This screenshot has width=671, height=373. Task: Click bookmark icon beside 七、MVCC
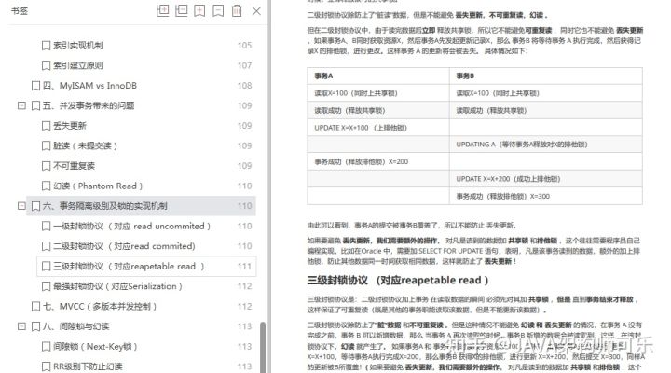tap(36, 306)
